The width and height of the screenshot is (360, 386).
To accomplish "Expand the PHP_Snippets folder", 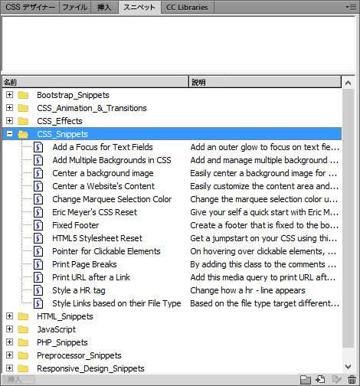I will point(9,342).
